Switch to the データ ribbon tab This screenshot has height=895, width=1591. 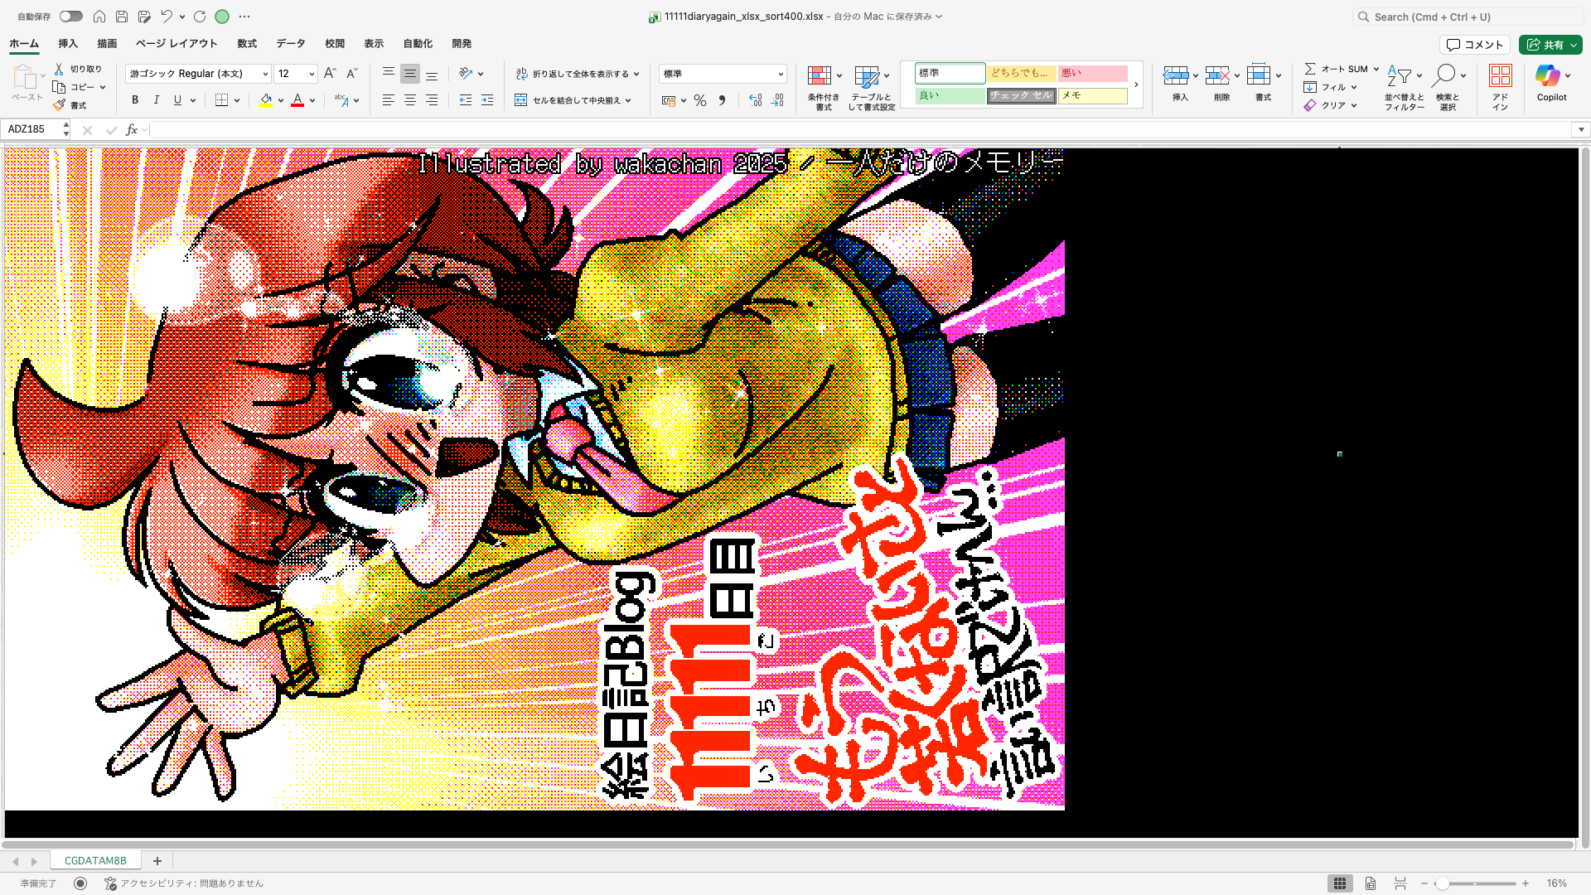pos(290,43)
